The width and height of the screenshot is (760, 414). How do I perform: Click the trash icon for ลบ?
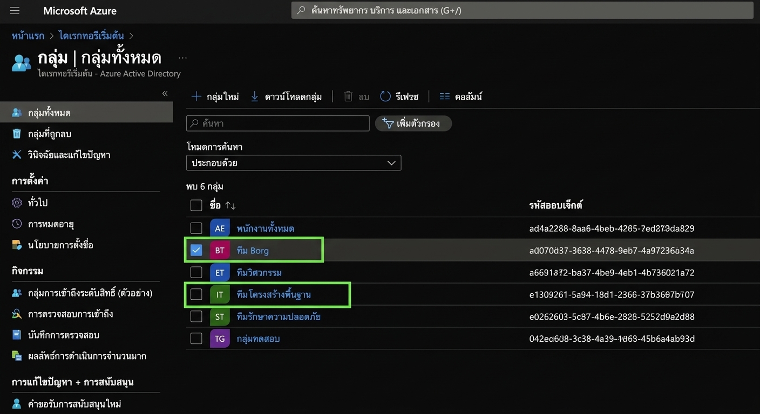tap(348, 96)
